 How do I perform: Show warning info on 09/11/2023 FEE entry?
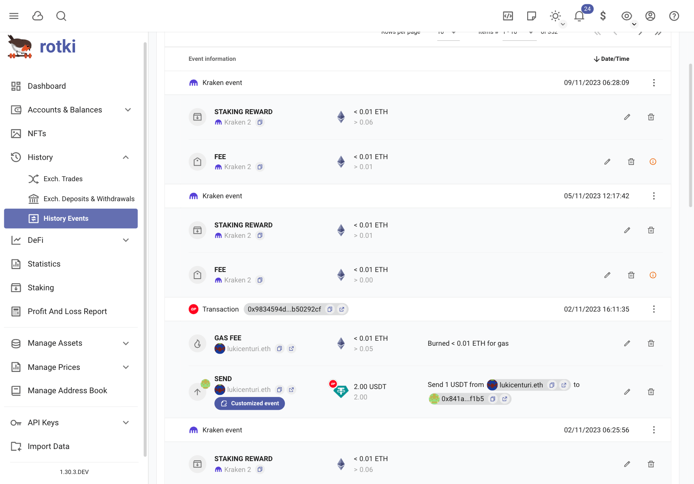click(653, 162)
